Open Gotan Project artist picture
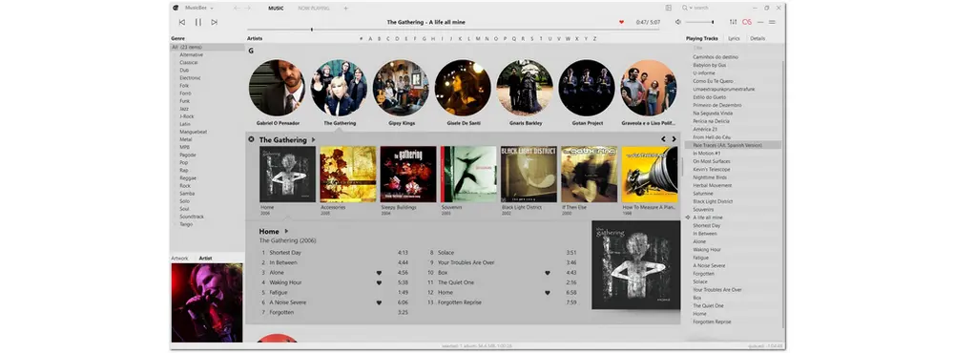The width and height of the screenshot is (954, 353). (587, 88)
